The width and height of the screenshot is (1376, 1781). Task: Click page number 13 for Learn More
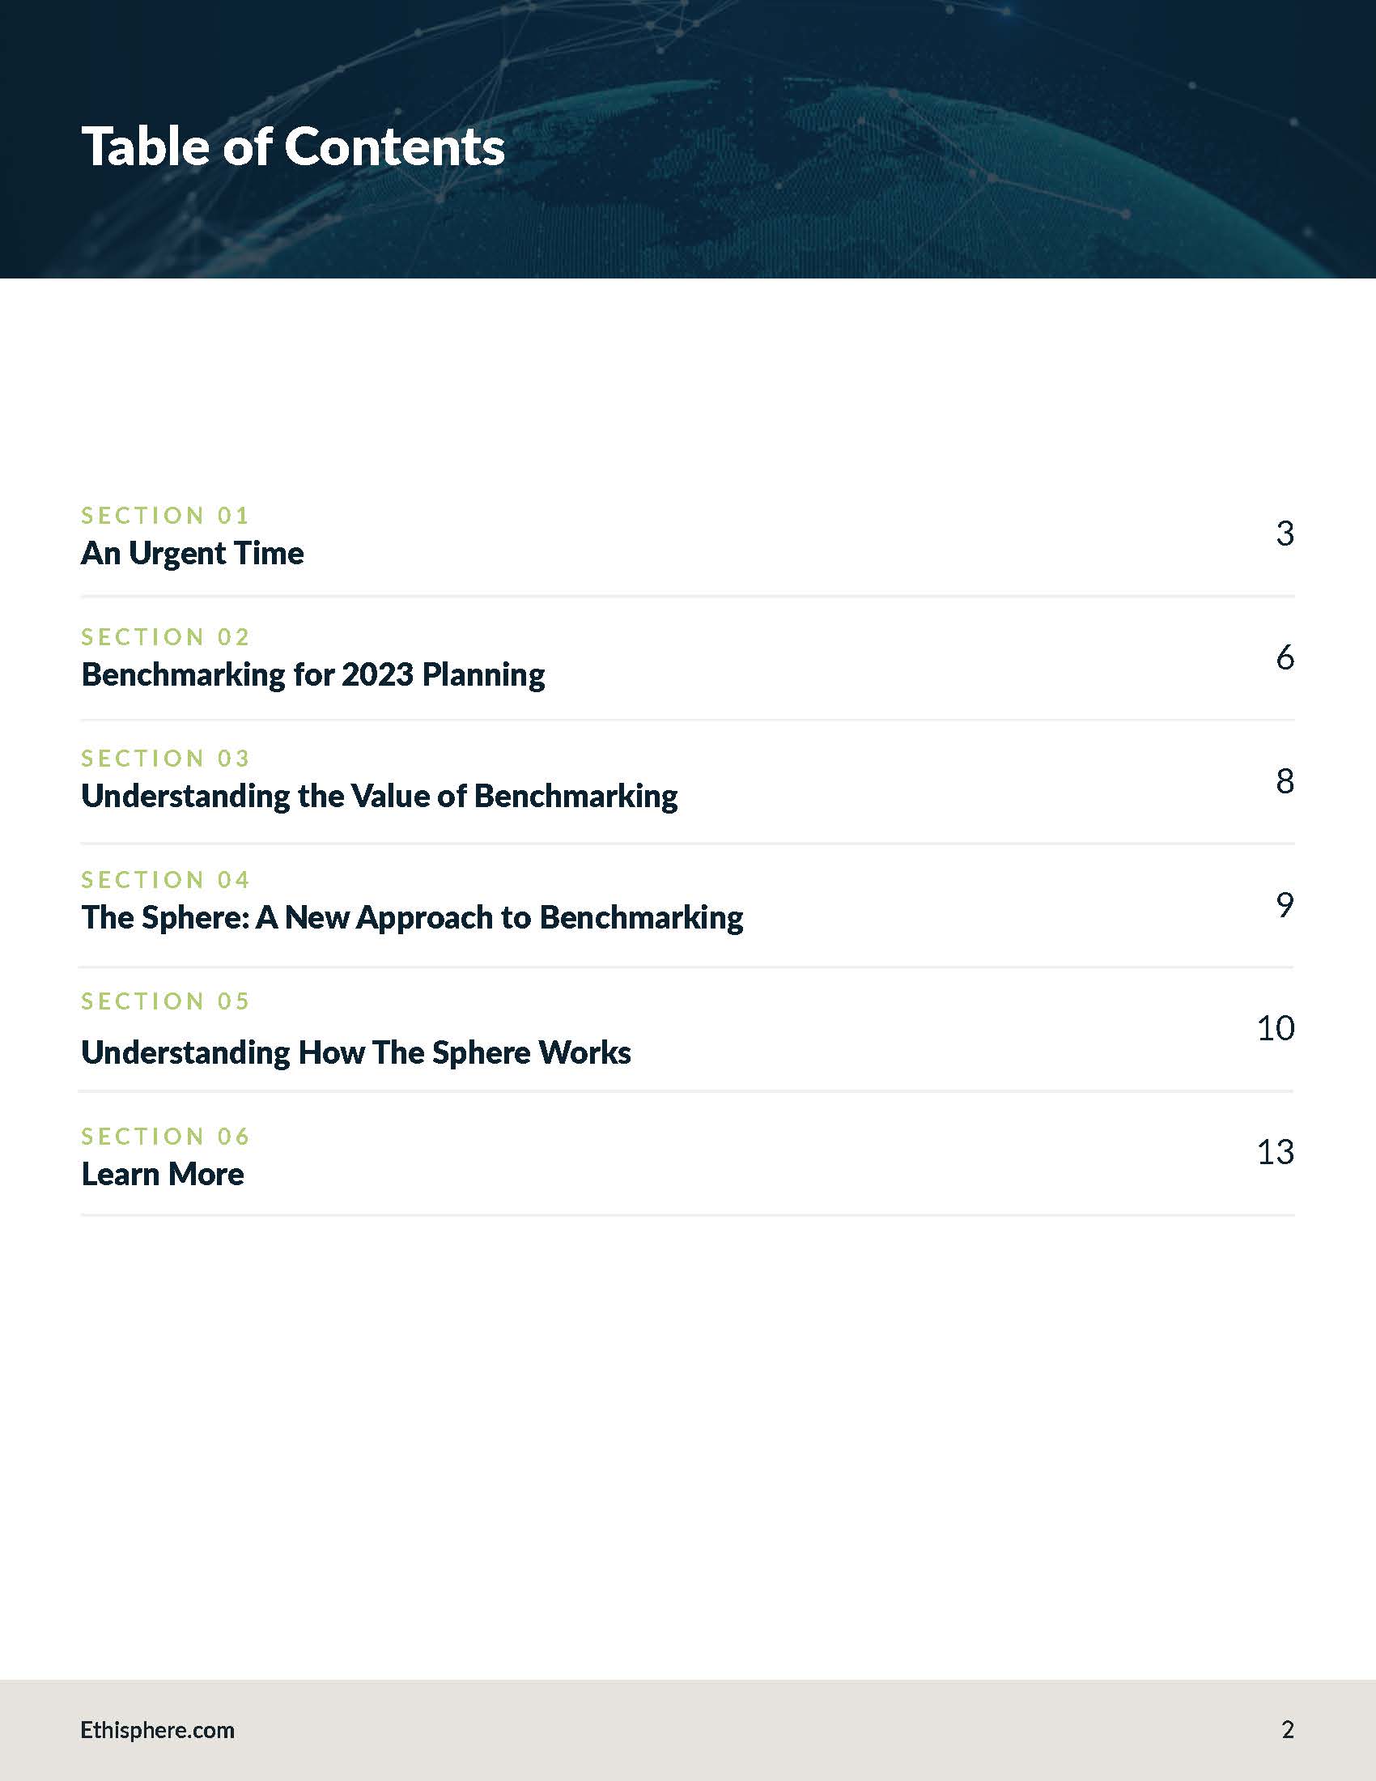click(1276, 1152)
